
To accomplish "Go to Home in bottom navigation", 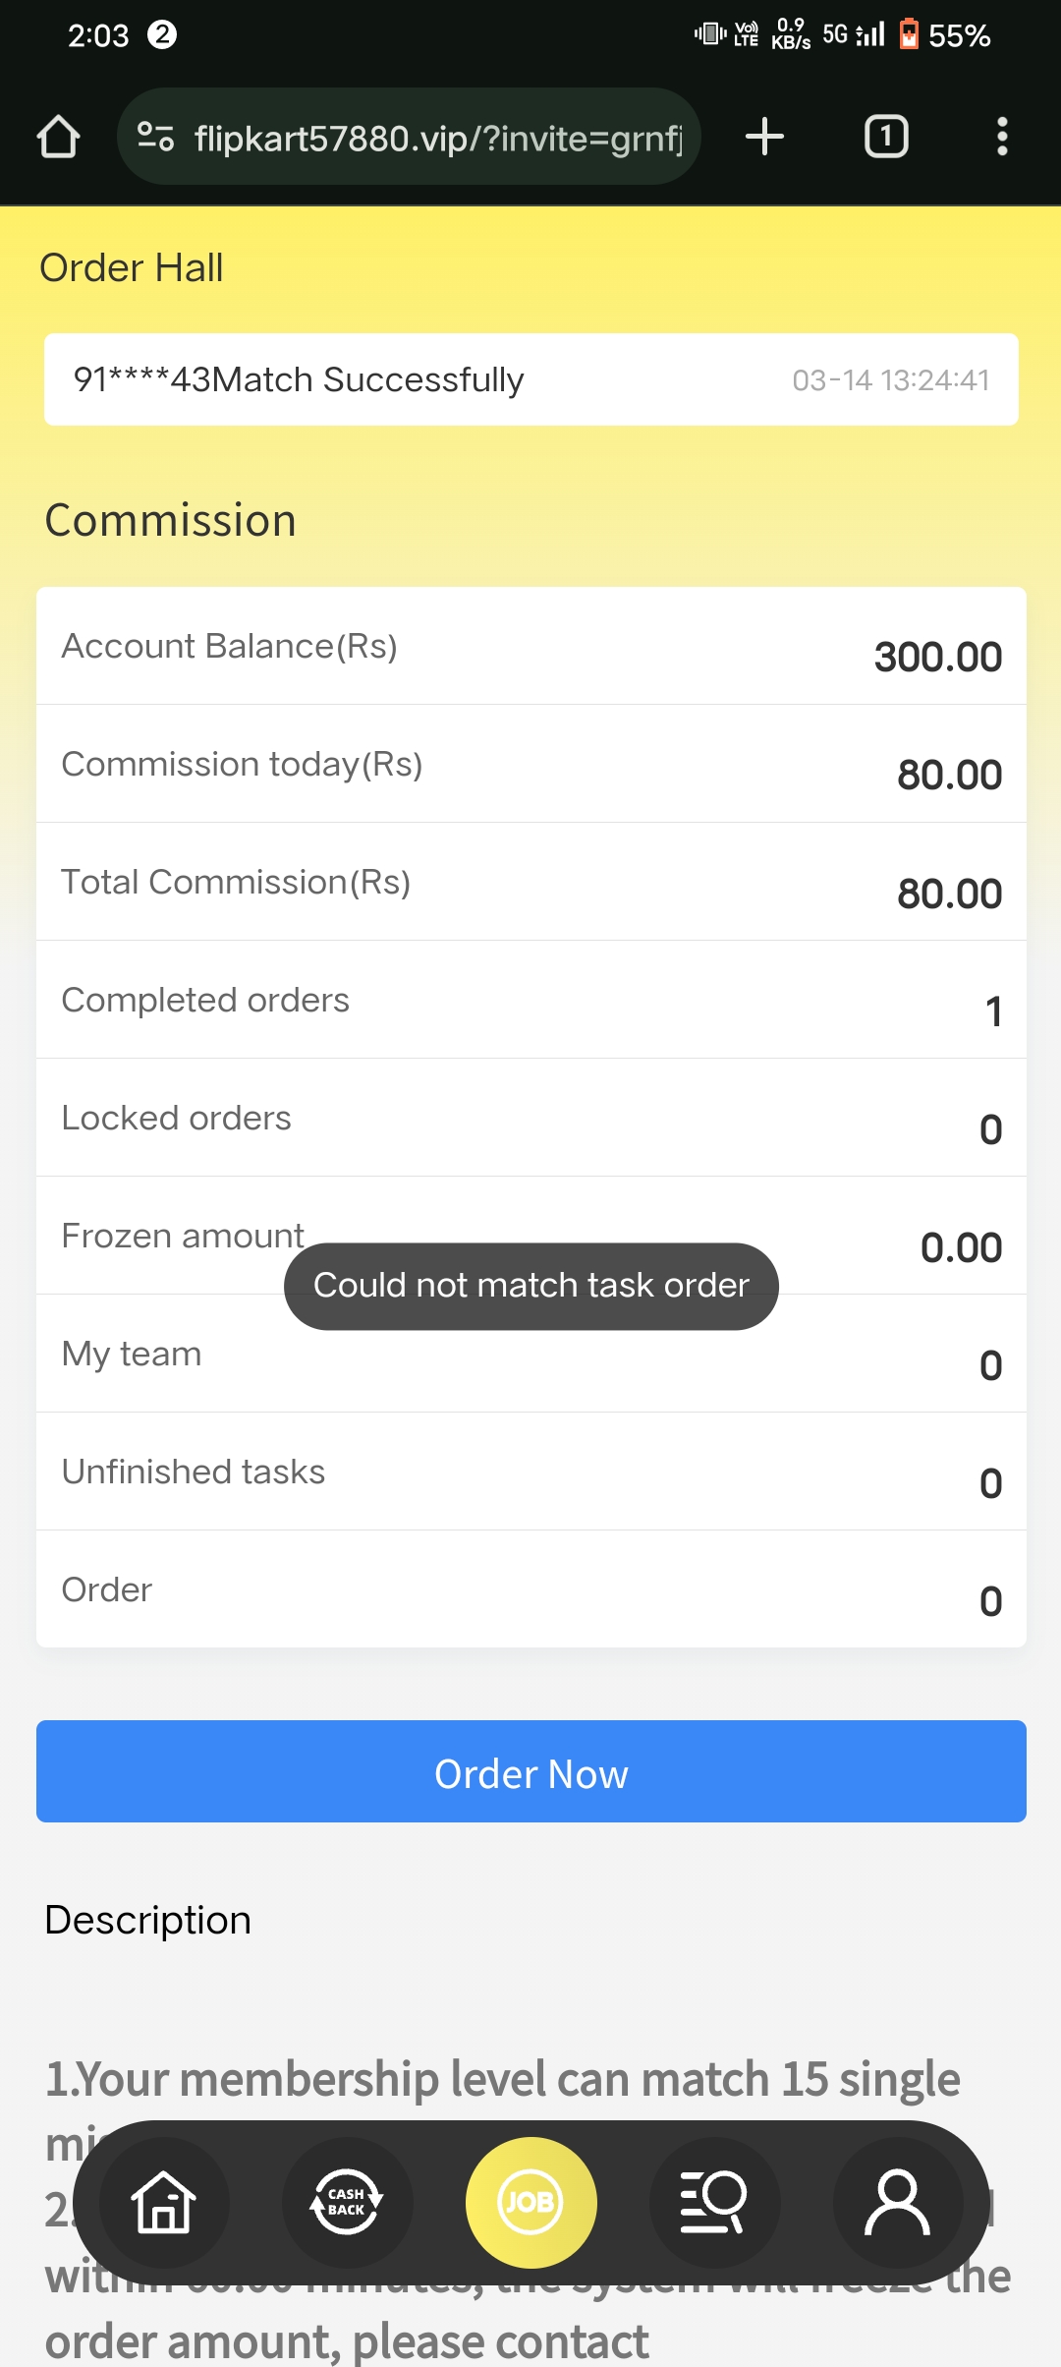I will point(164,2203).
